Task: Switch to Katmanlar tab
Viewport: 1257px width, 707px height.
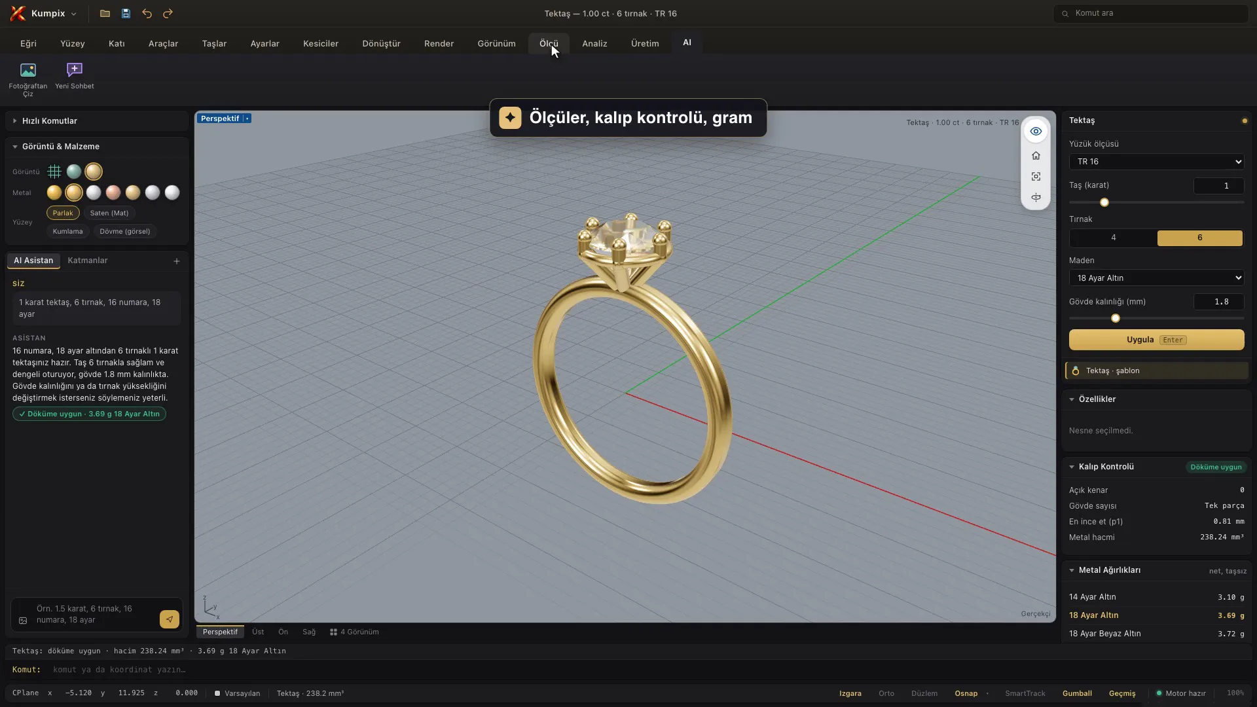Action: click(88, 261)
